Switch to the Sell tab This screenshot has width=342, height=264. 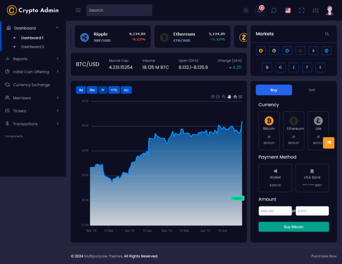point(311,90)
